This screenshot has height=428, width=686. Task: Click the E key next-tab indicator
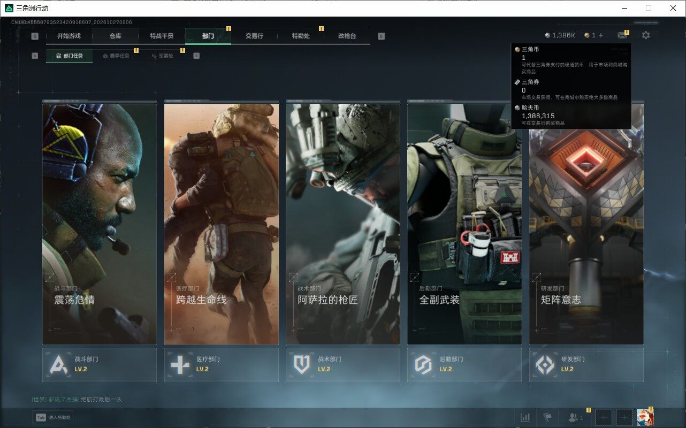(x=381, y=36)
